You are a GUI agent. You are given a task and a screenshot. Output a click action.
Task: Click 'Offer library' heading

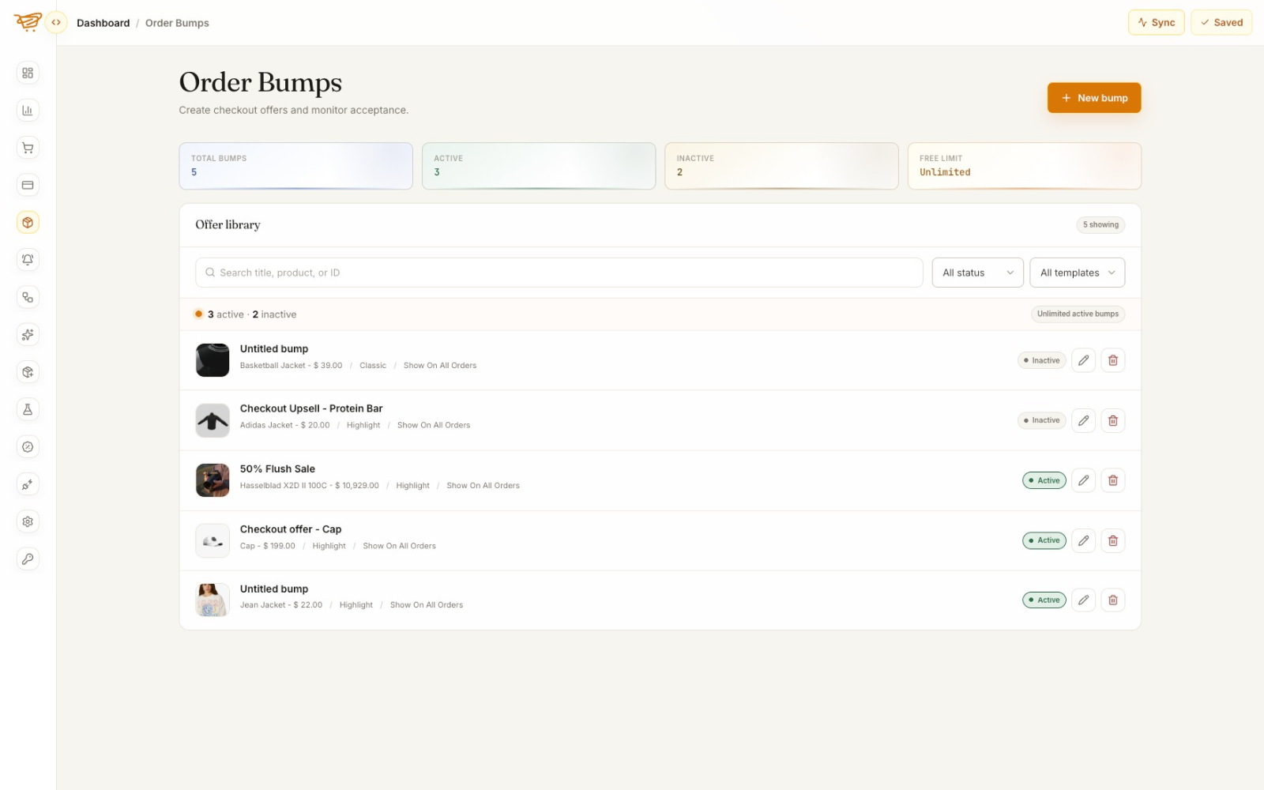[228, 225]
